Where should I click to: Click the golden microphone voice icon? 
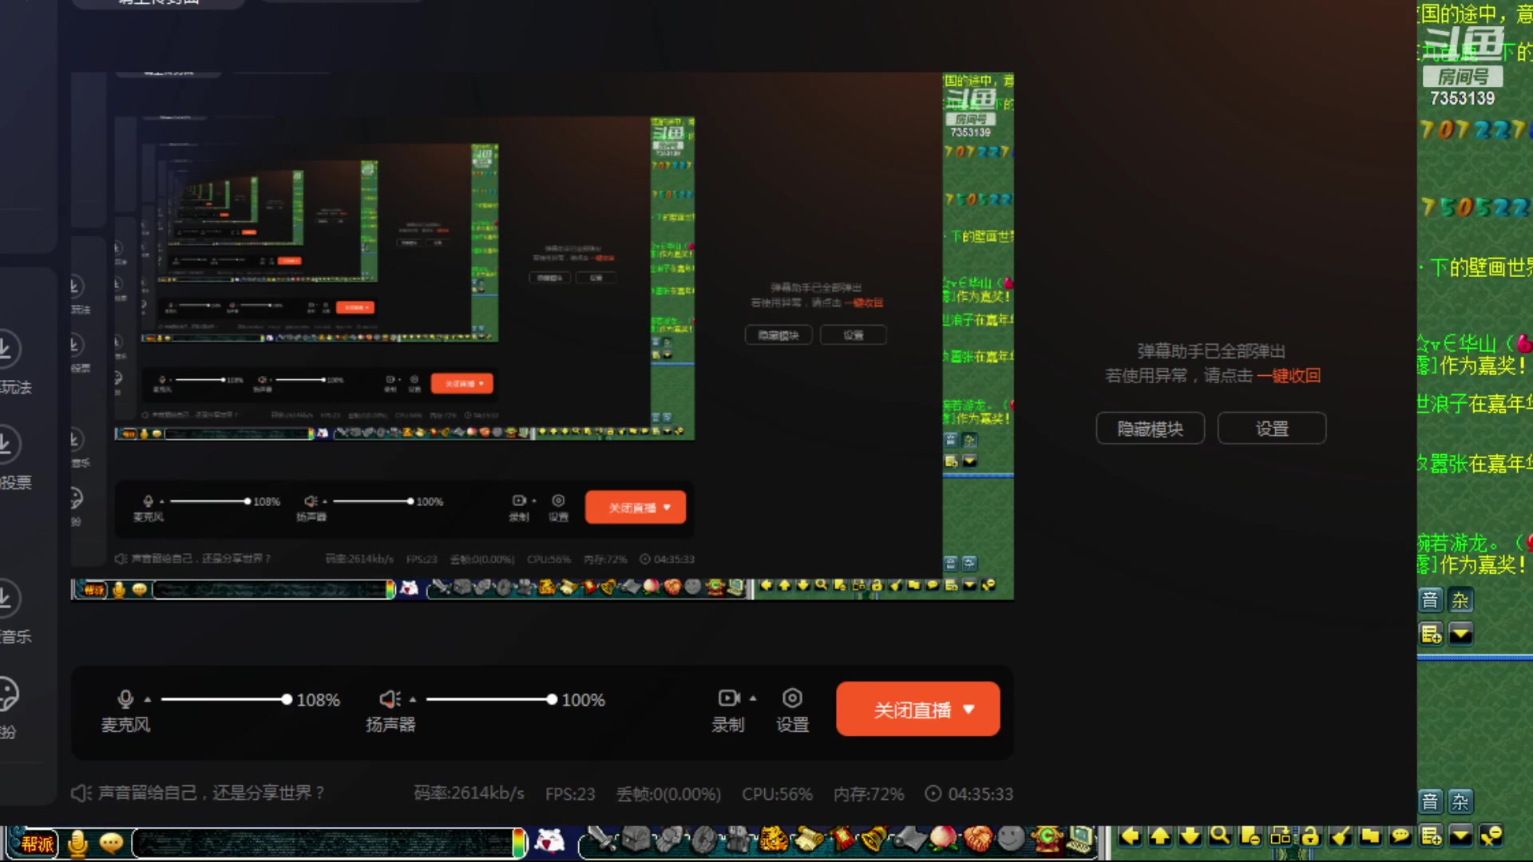click(77, 843)
